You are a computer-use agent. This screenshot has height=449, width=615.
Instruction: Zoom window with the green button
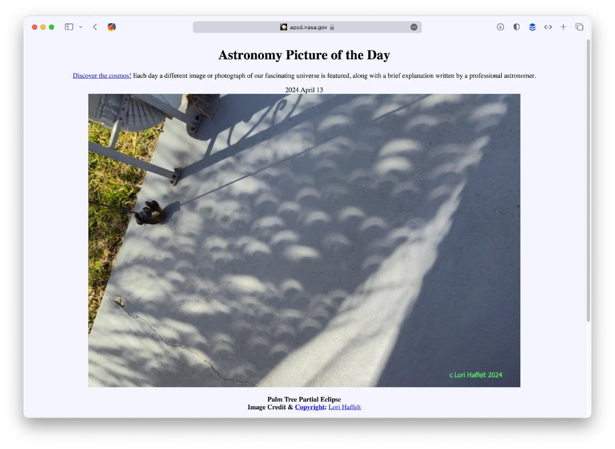(51, 27)
